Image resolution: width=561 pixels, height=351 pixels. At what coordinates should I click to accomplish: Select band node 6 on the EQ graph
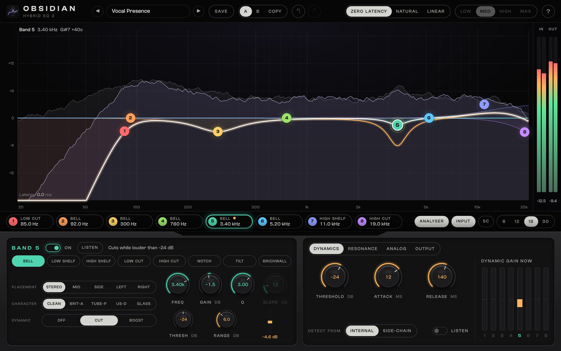click(429, 118)
